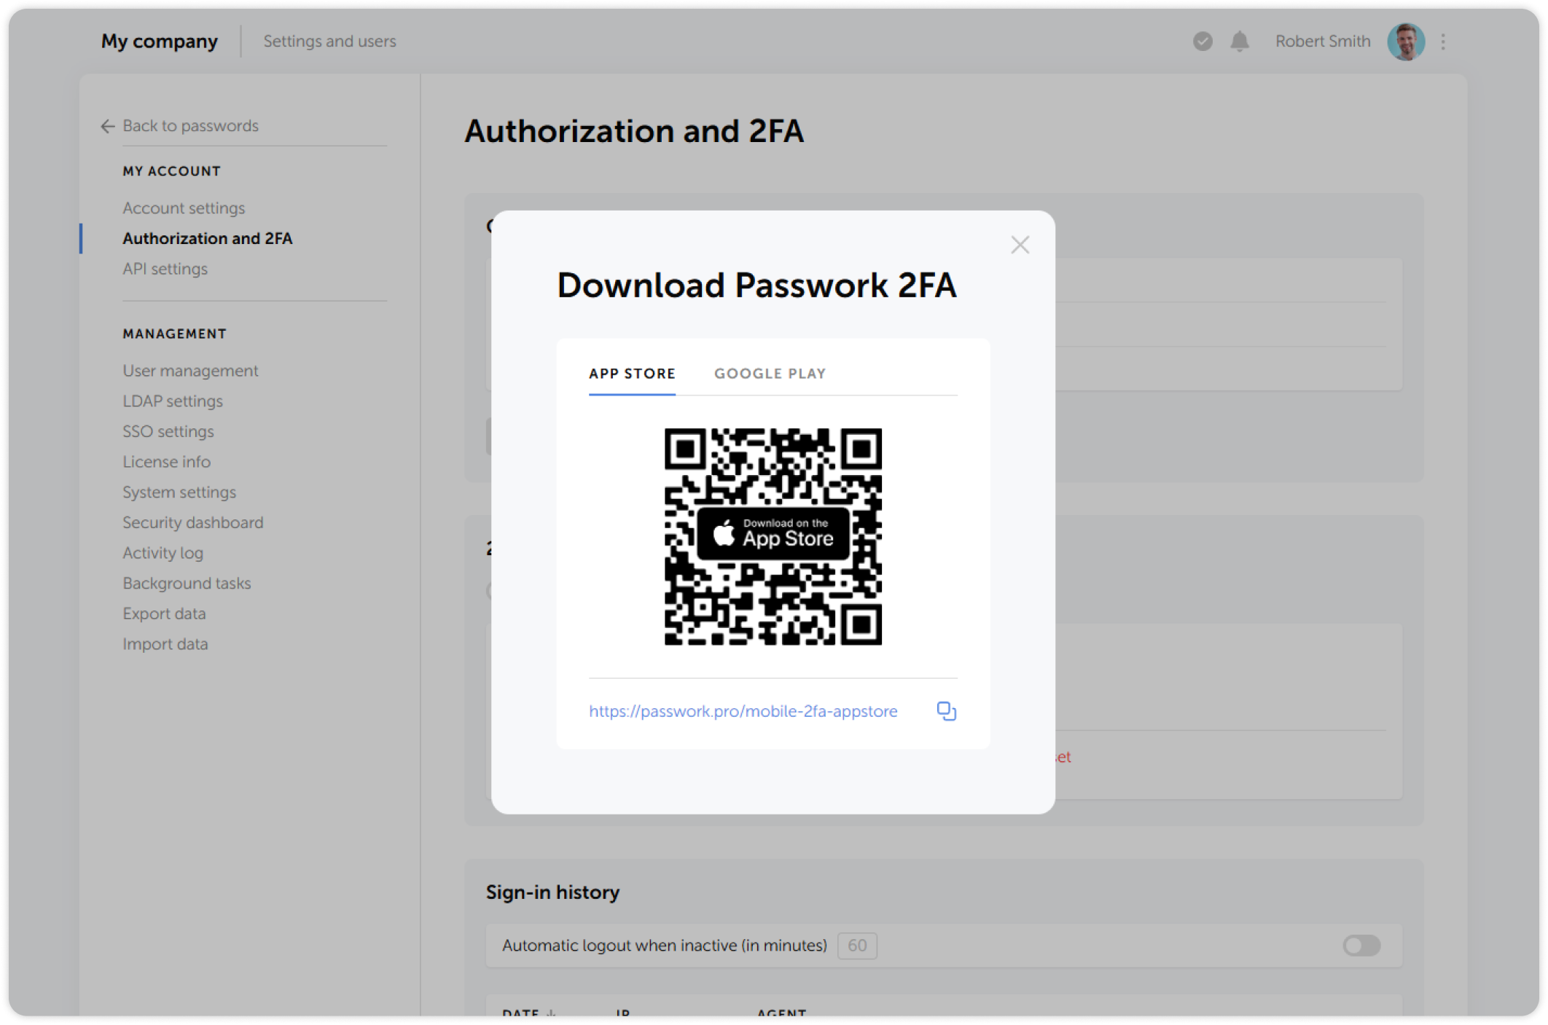This screenshot has height=1025, width=1548.
Task: Open LDAP settings
Action: pyautogui.click(x=172, y=401)
